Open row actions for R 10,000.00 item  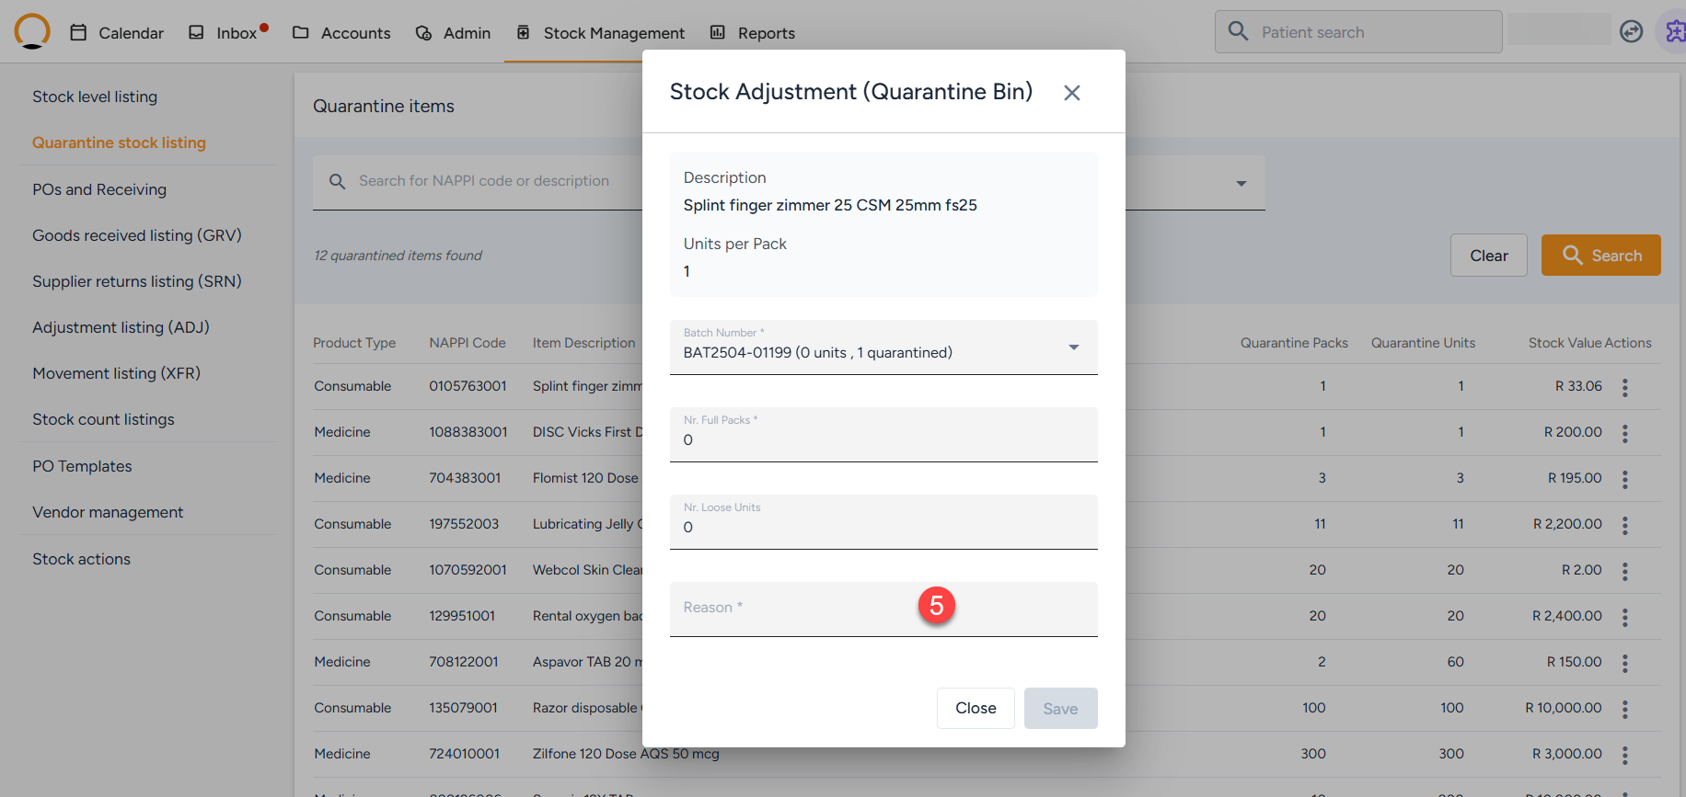[1624, 709]
